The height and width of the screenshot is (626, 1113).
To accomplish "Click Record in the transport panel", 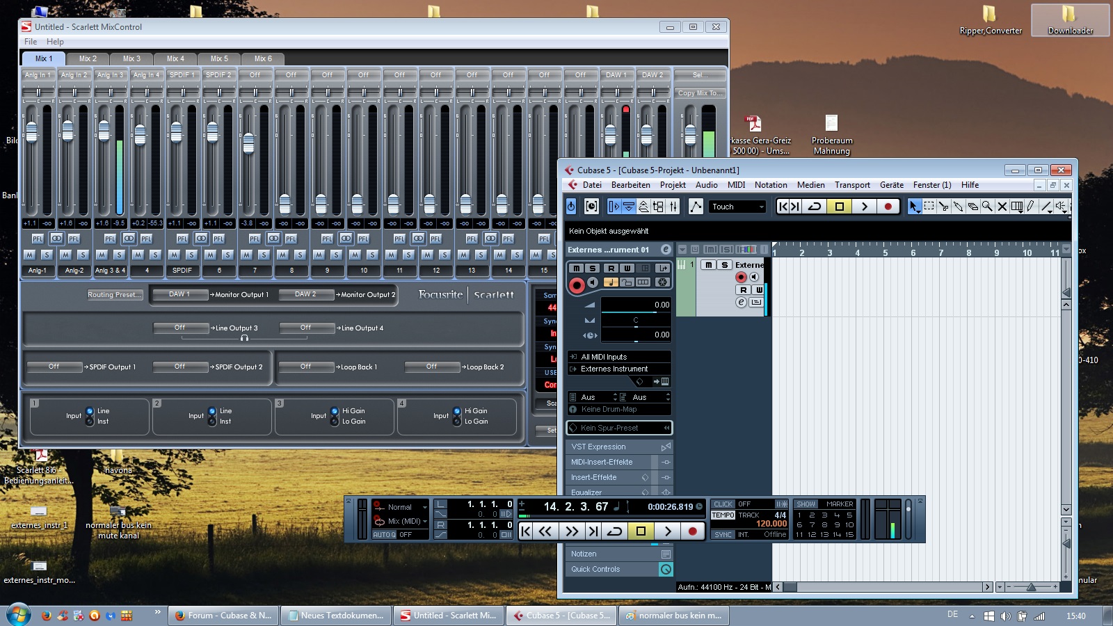I will [692, 531].
